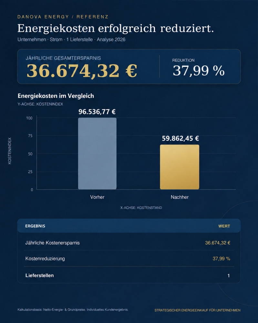Click the y-axis tick label 100
Screen dimensions: 258x323
click(29, 118)
